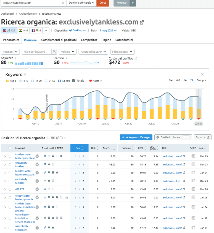Open info icon next to Costo del traffico
214x233 pixels.
(136, 58)
